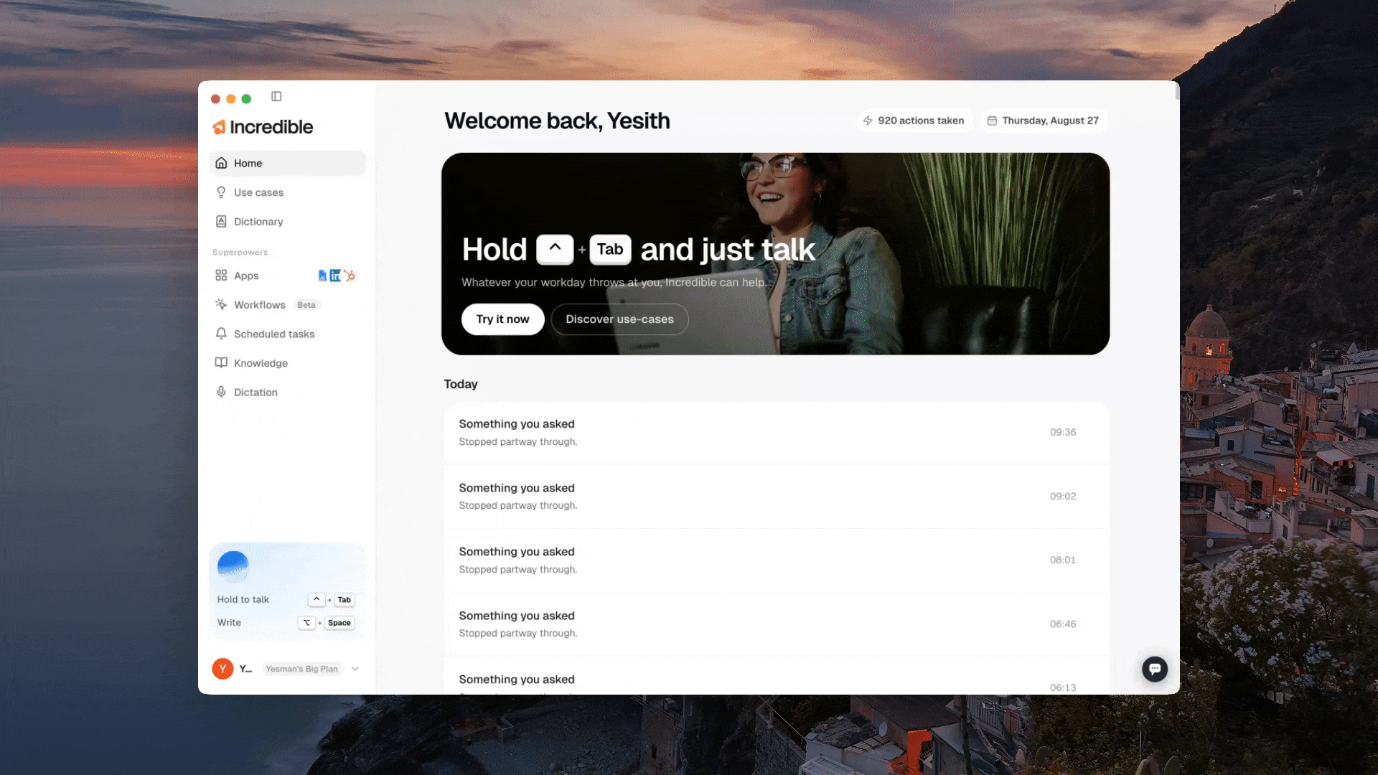Click the Workflows sparkle cursor icon
This screenshot has width=1378, height=775.
pyautogui.click(x=221, y=304)
